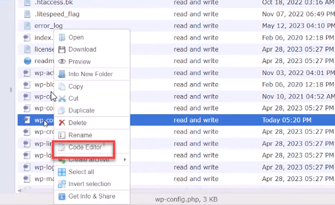Screen dimensions: 335x205
Task: Click the Rename text-box icon
Action: (62, 135)
